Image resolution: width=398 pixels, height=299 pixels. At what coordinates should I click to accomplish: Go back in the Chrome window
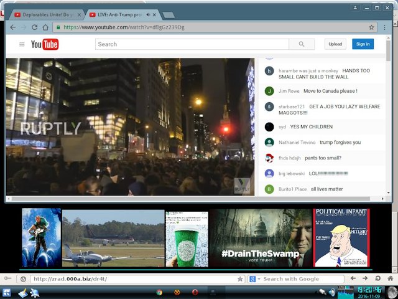13,27
